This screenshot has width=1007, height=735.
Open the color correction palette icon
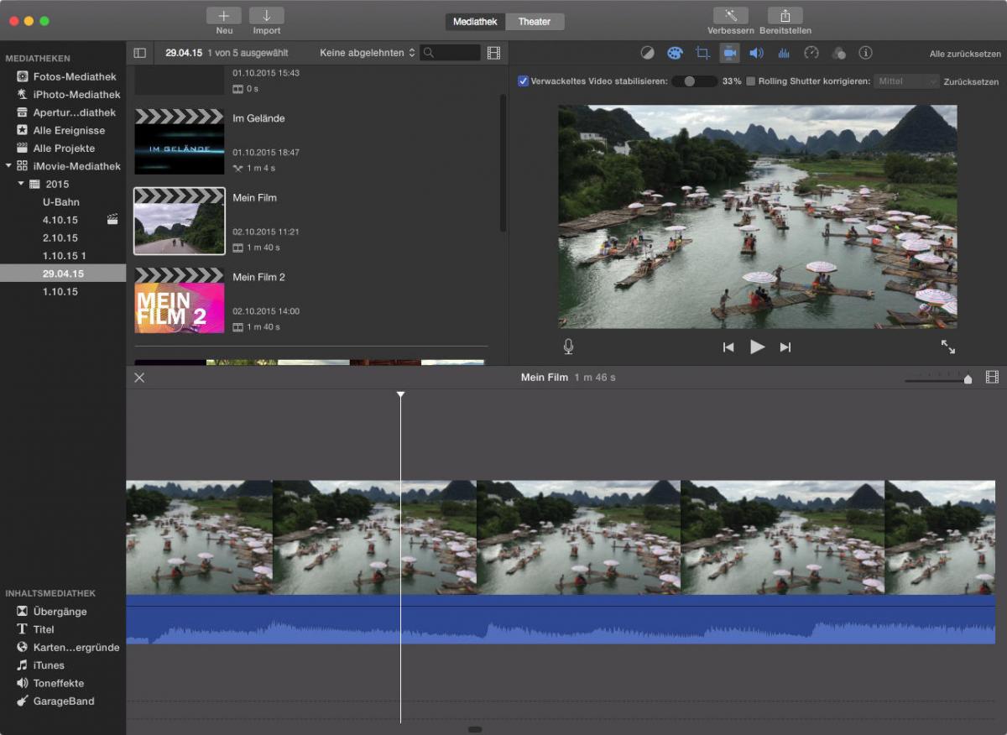coord(675,53)
